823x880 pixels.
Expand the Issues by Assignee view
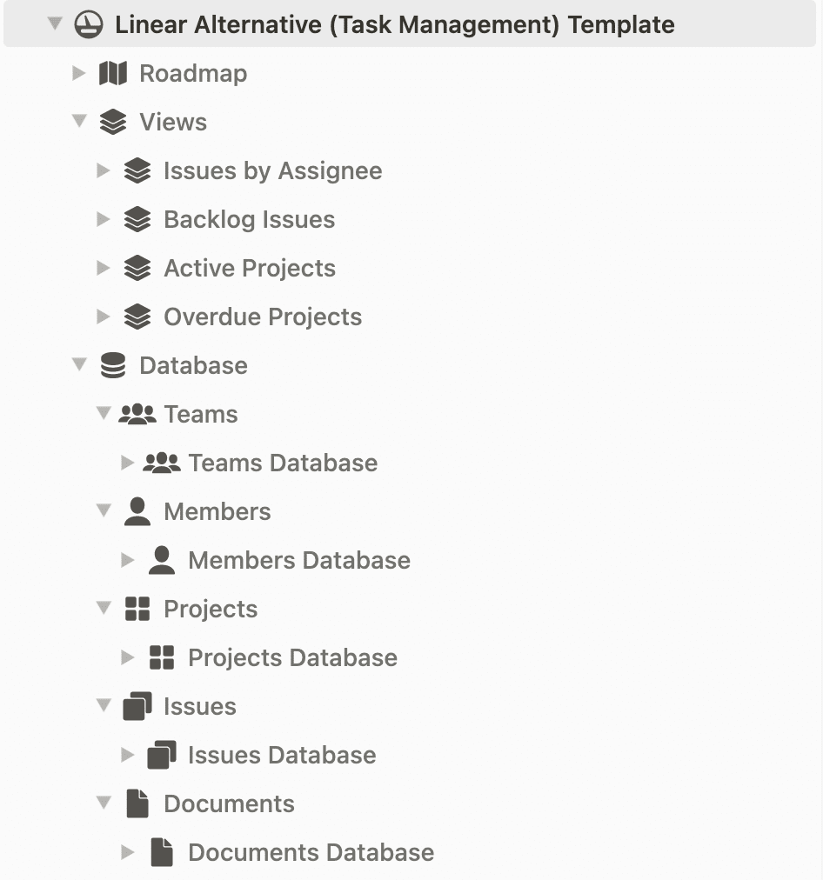point(103,170)
